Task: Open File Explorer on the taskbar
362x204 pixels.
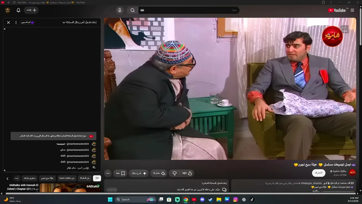Action: (x=219, y=199)
